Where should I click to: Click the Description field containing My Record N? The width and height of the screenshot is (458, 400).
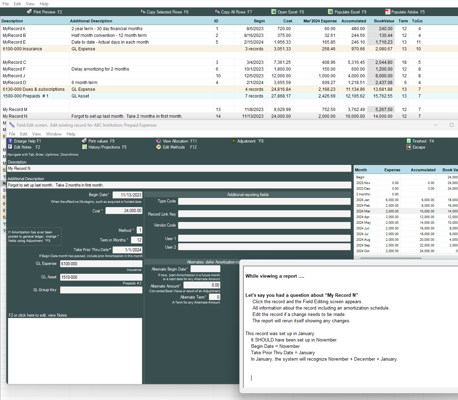(x=179, y=168)
